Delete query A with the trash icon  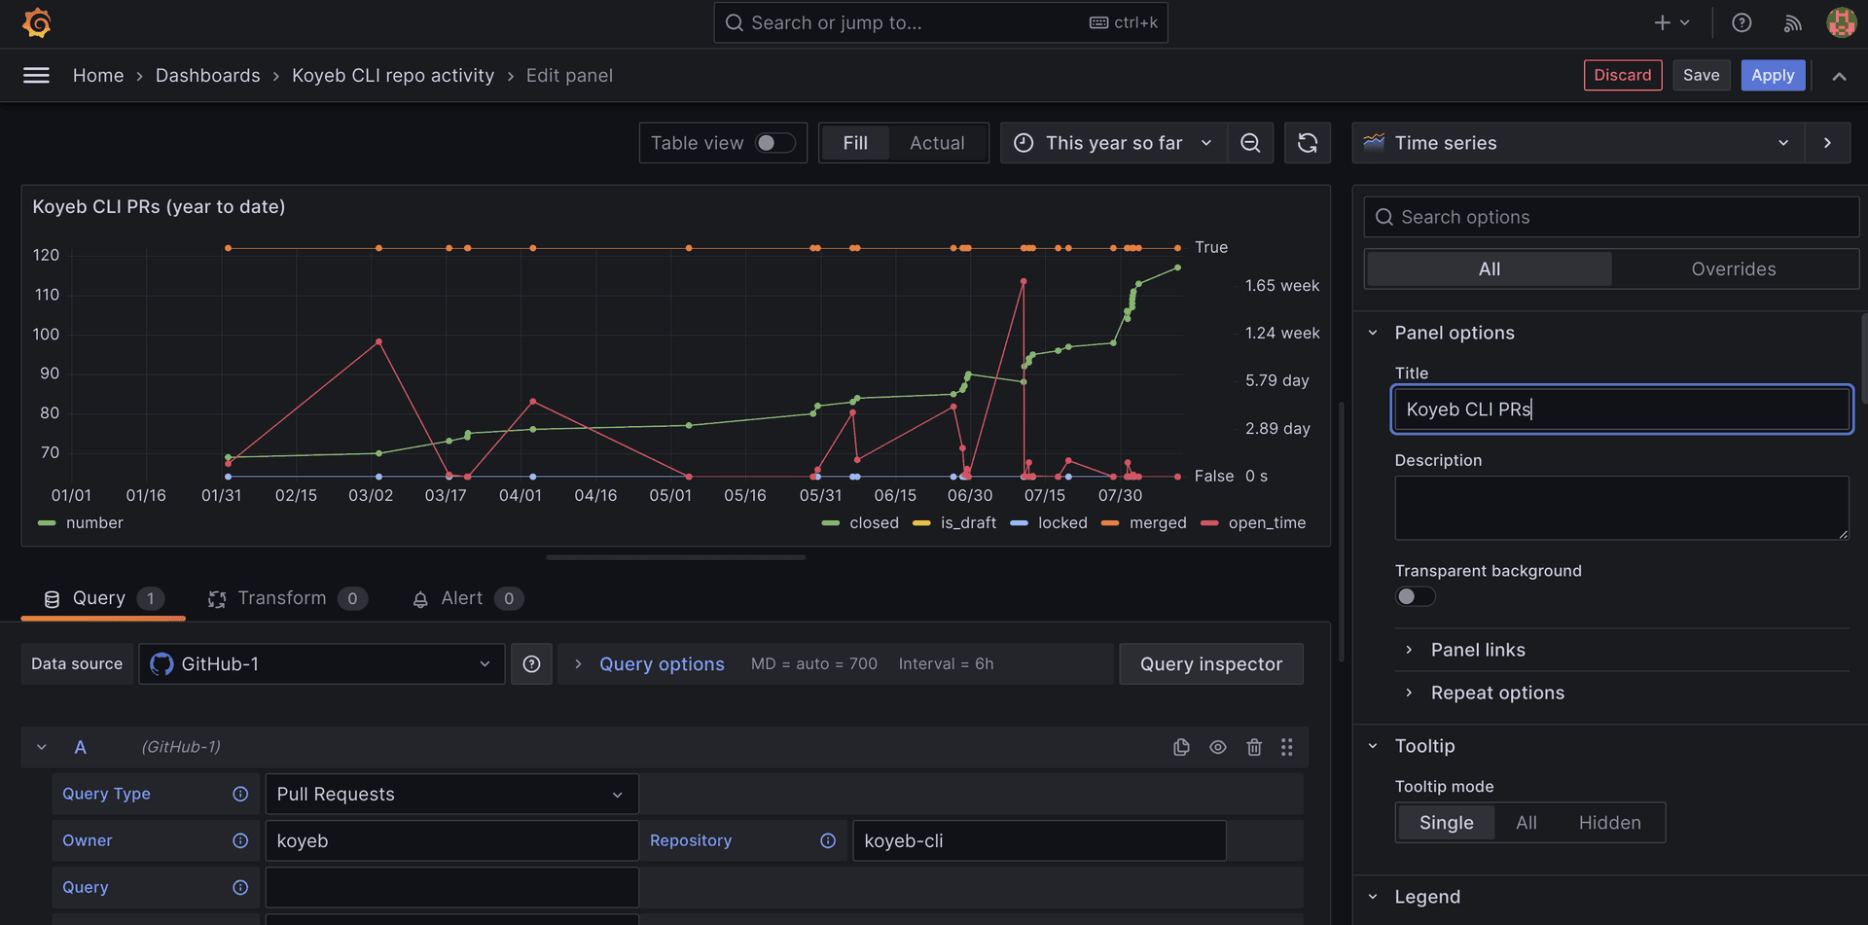pos(1253,746)
